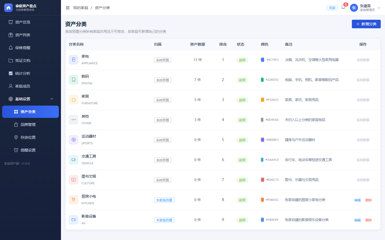Click the 交通工具 vehicle category icon

coord(74,160)
